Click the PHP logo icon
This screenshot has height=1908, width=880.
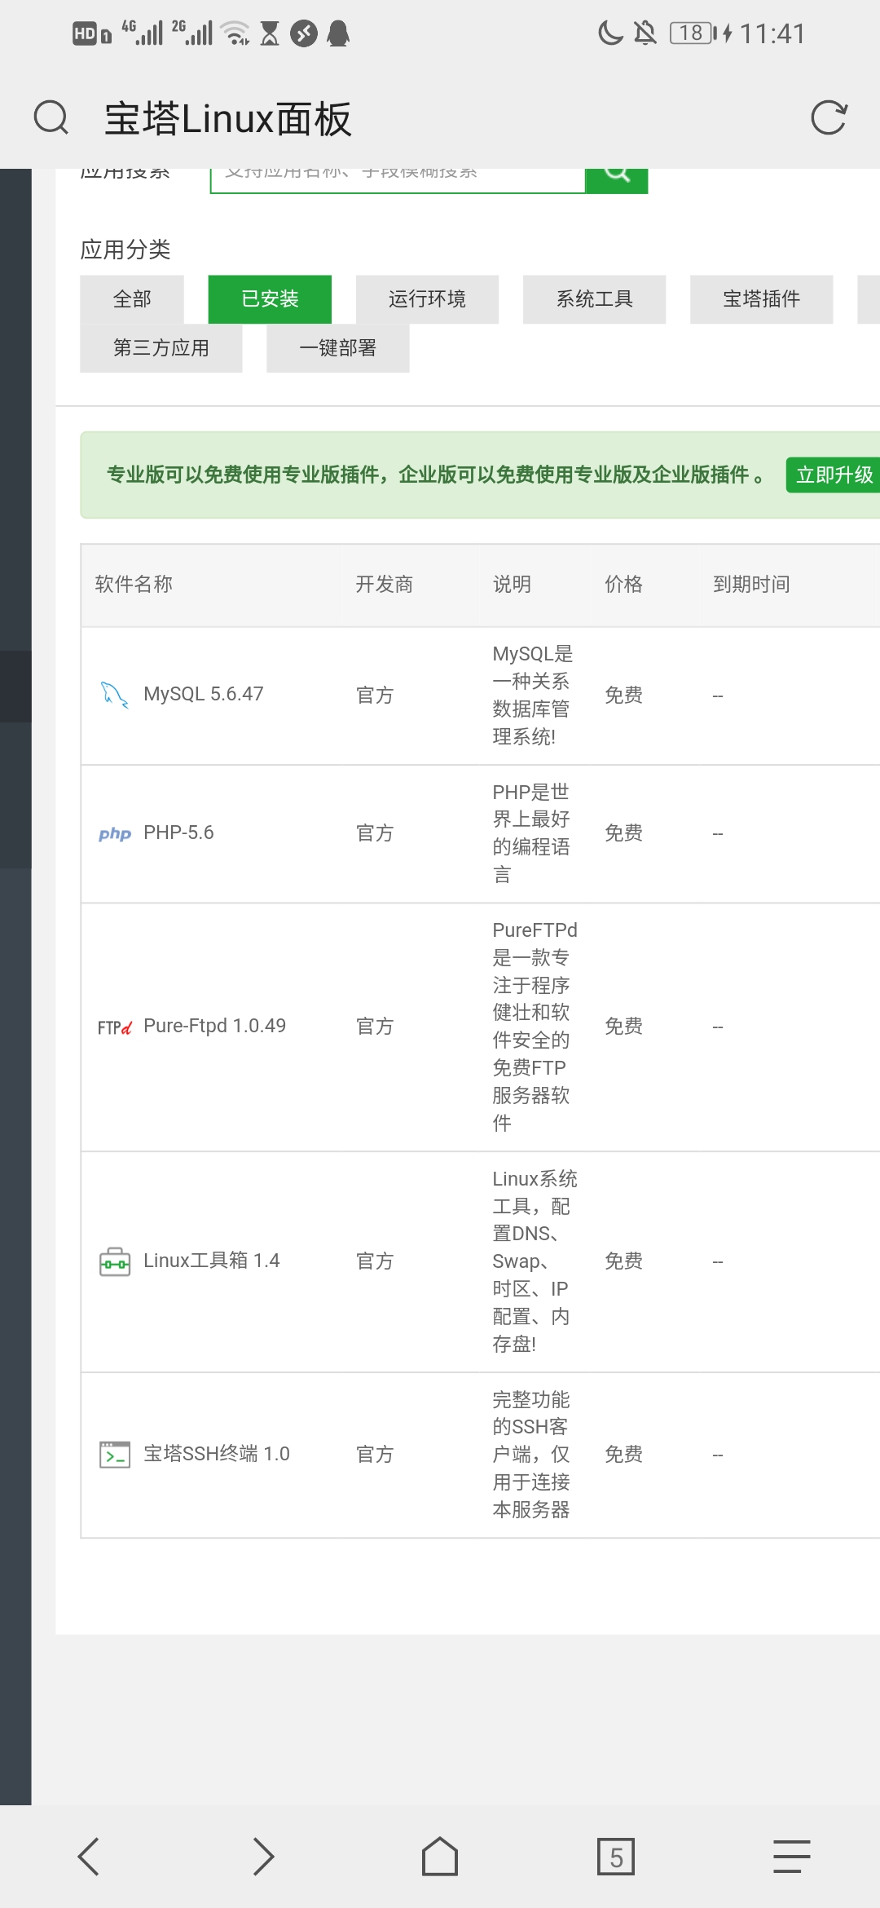coord(115,833)
